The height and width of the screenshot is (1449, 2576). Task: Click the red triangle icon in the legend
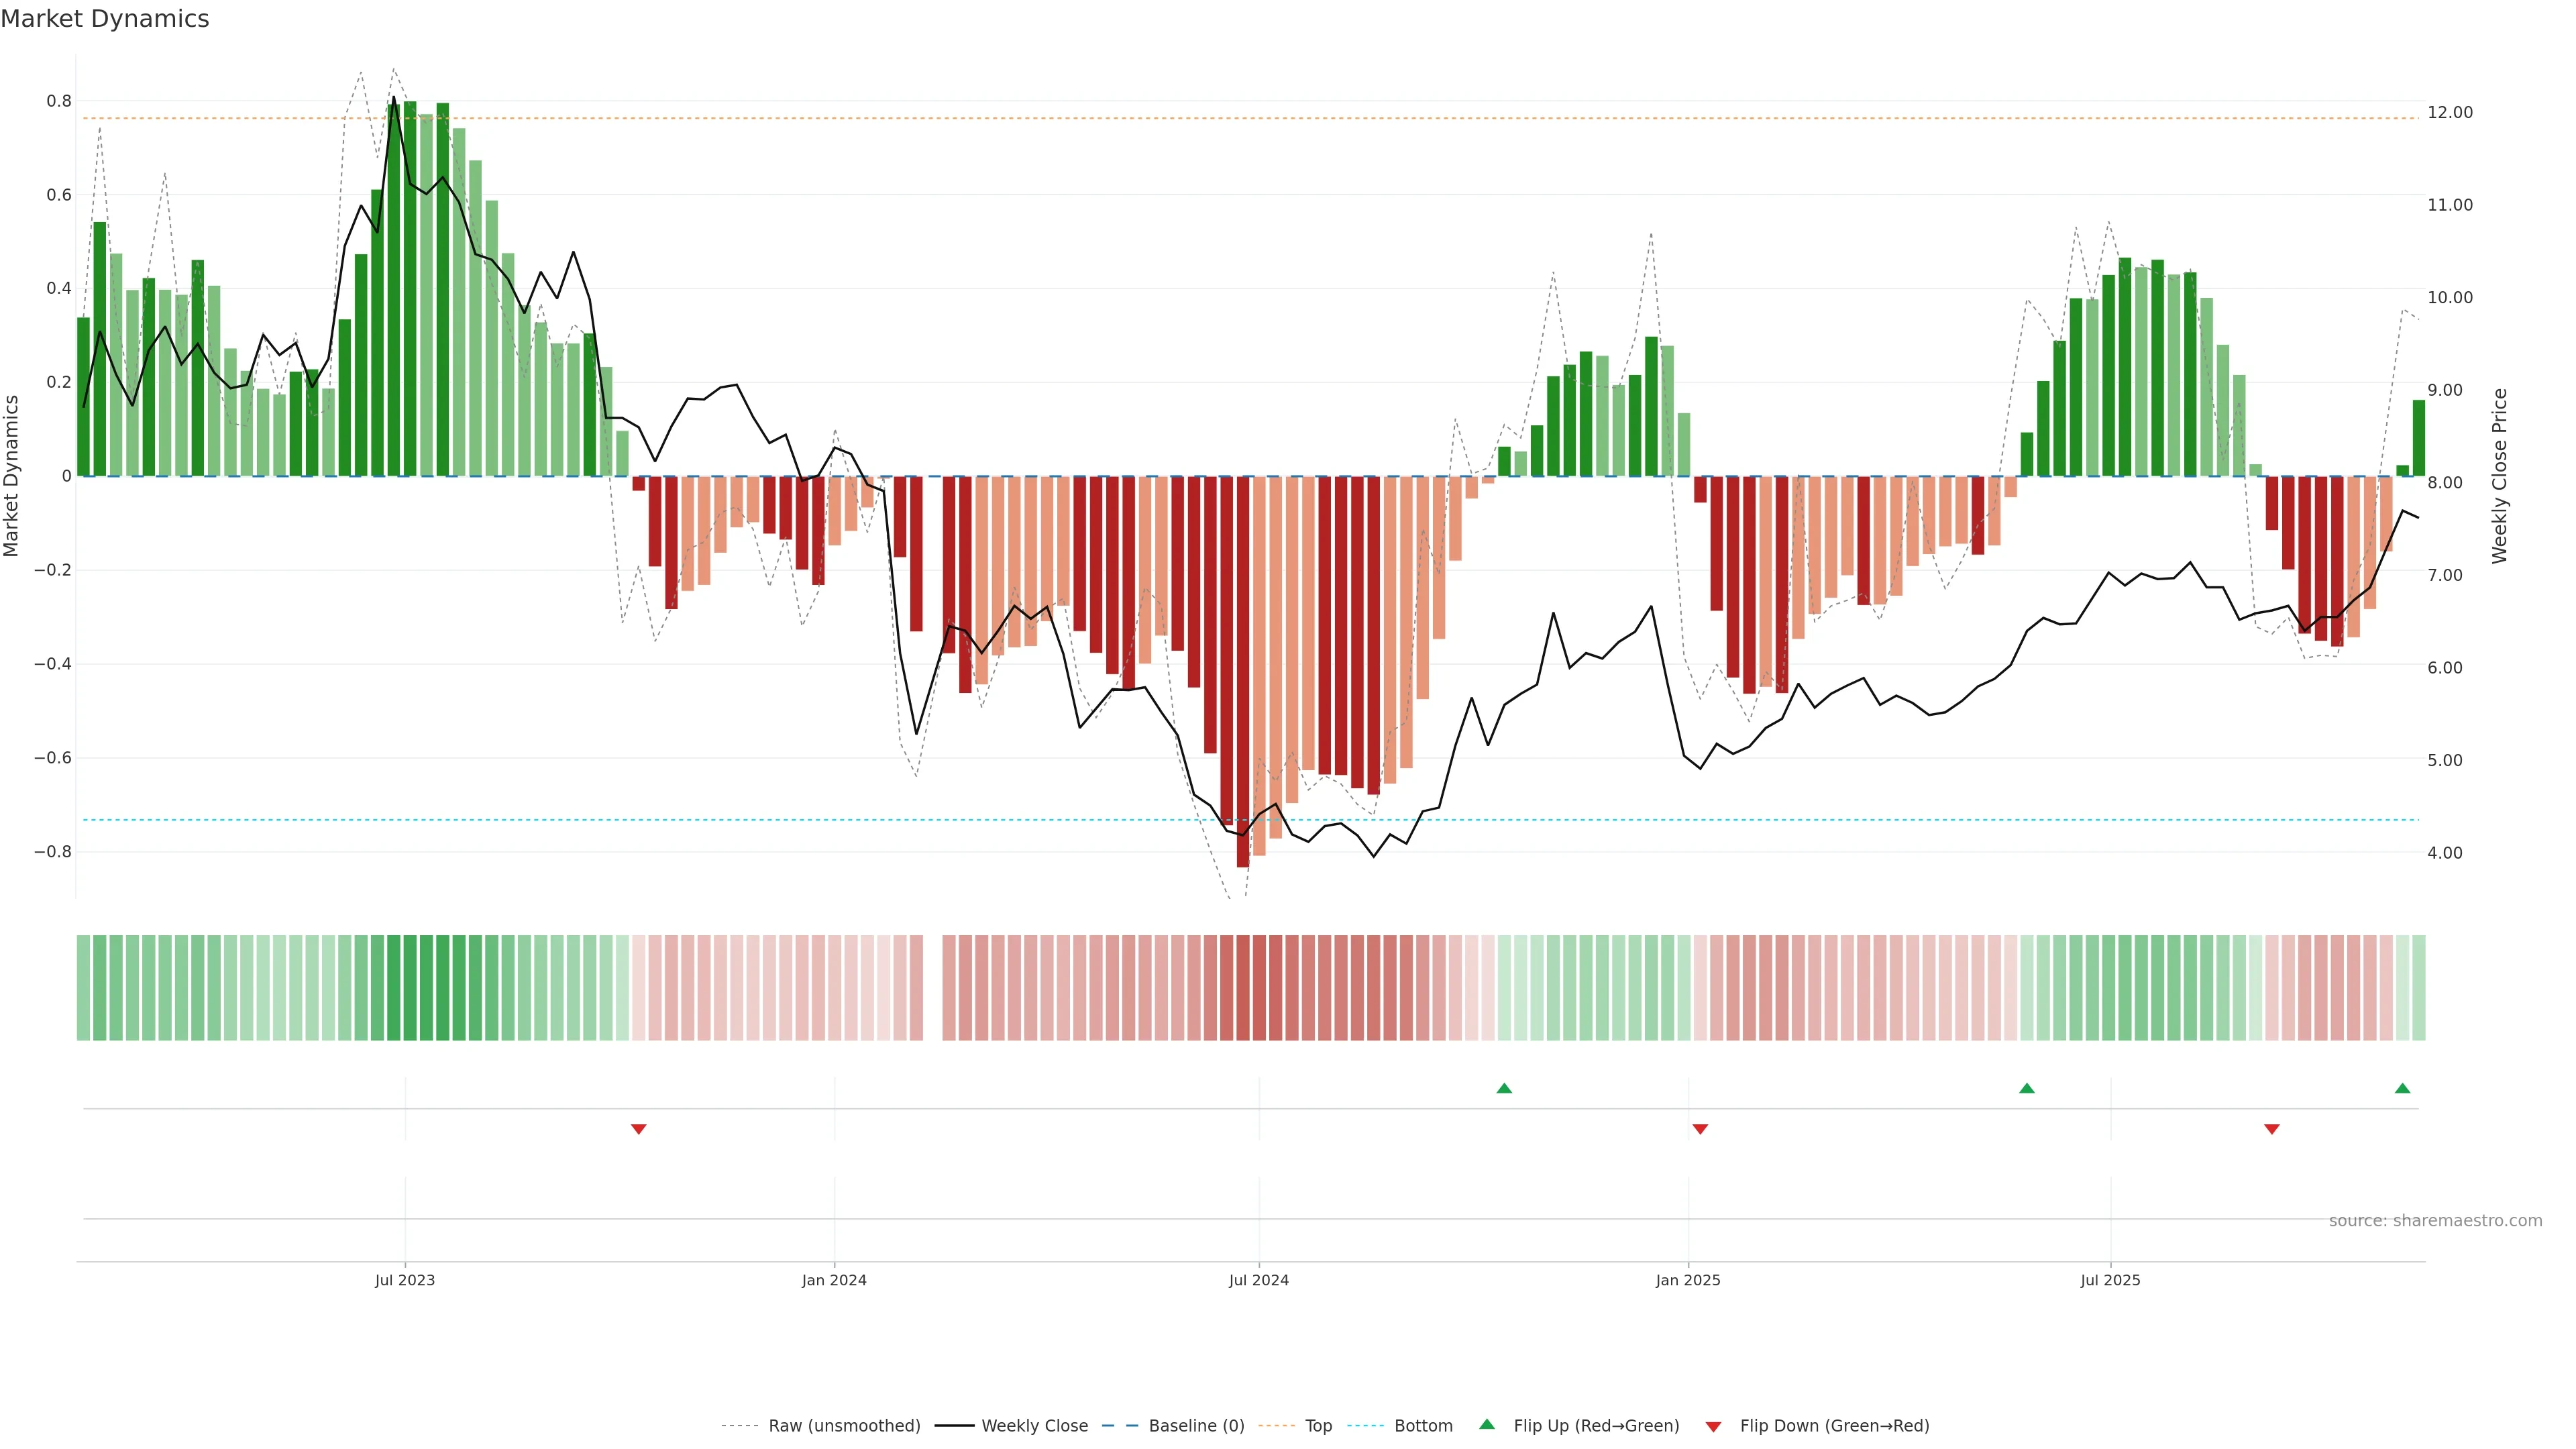(1713, 1427)
